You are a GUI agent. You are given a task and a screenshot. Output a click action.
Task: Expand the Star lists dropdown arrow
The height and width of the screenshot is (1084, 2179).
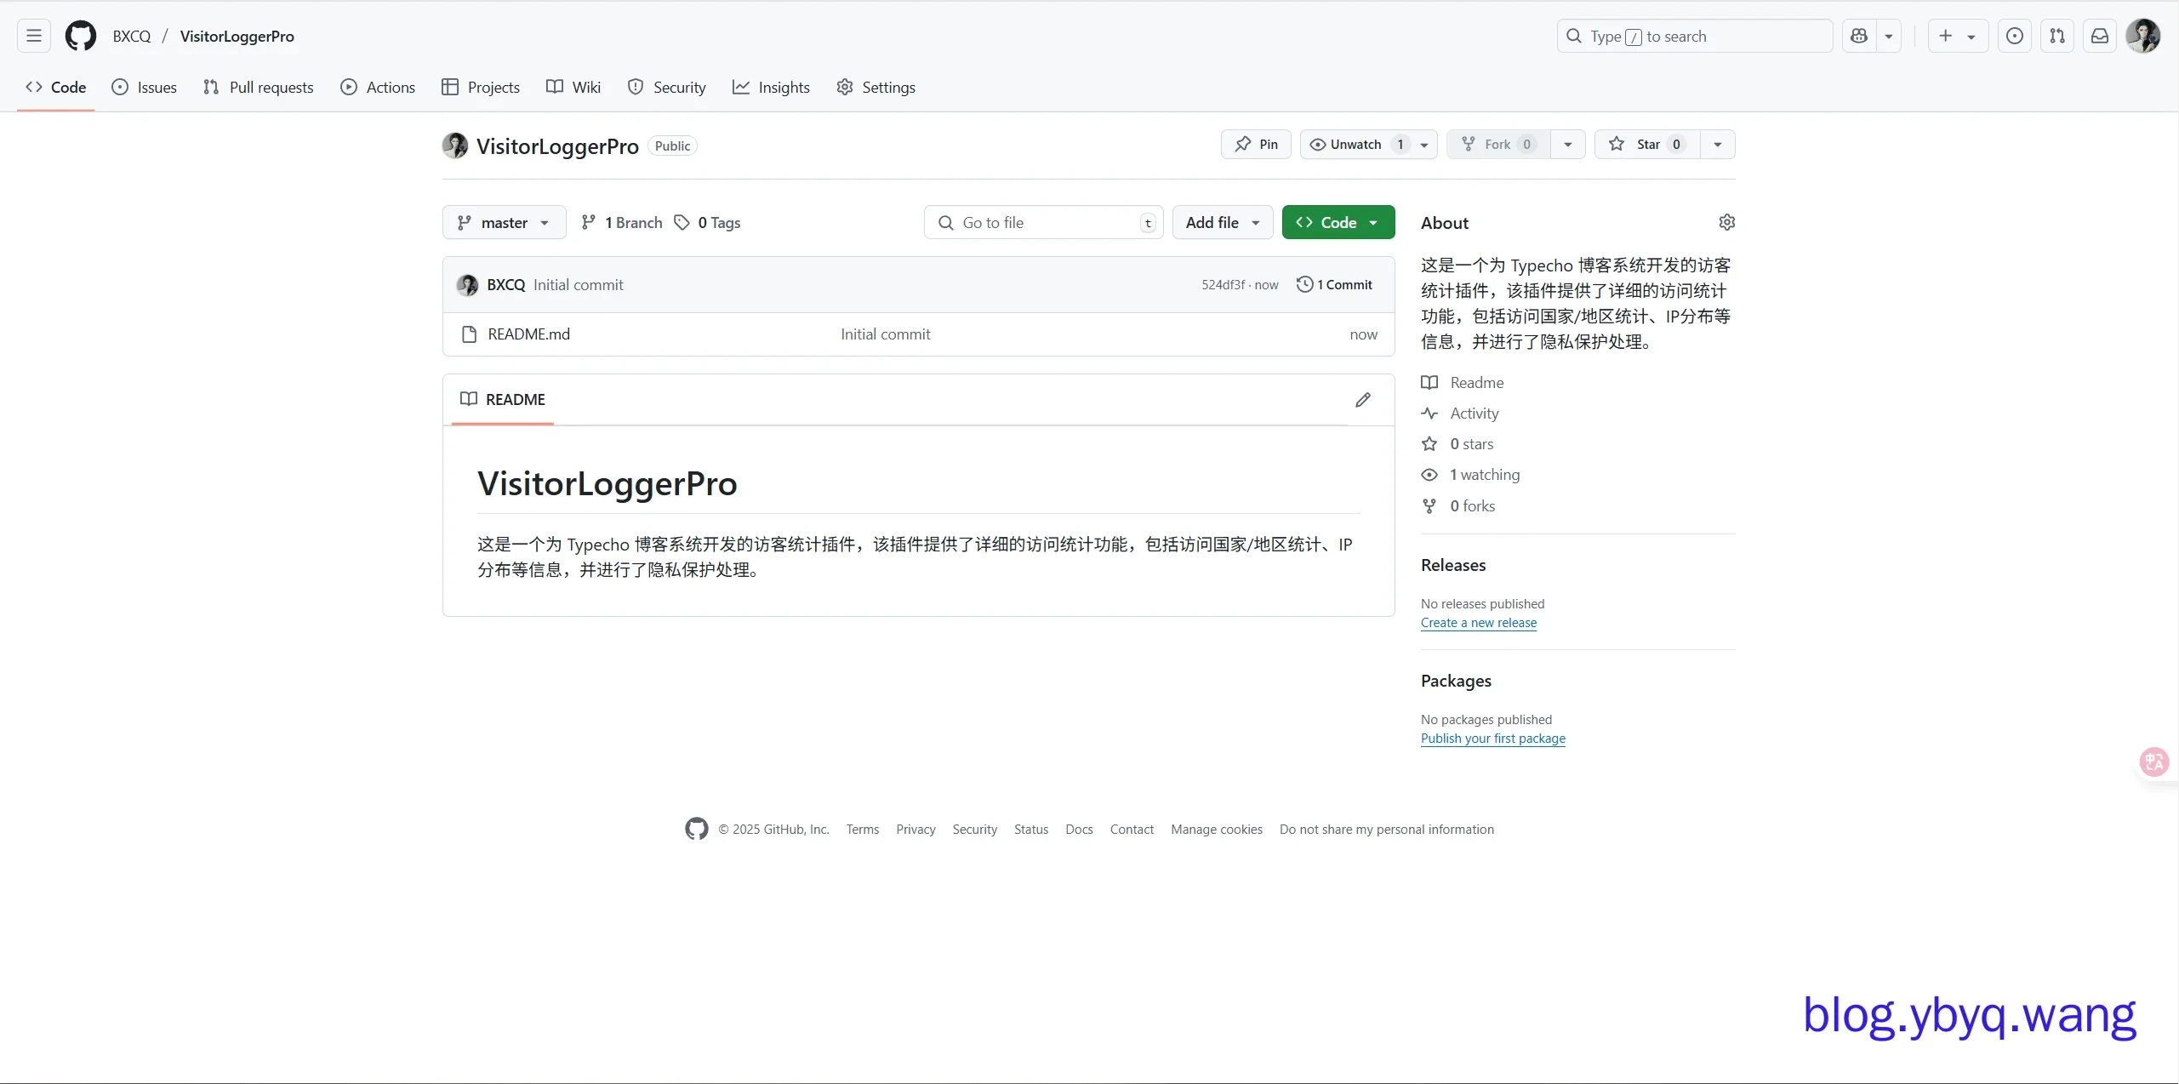(x=1717, y=144)
